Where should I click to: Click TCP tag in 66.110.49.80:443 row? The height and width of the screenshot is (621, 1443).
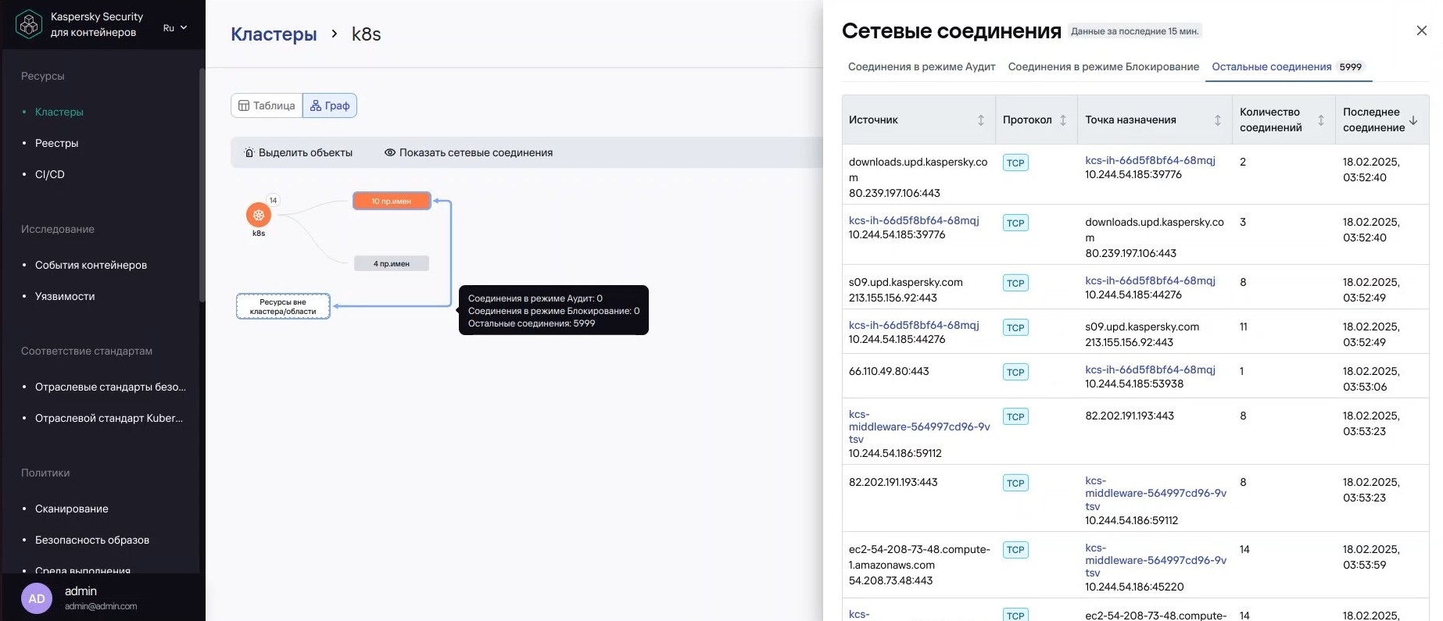coord(1015,373)
